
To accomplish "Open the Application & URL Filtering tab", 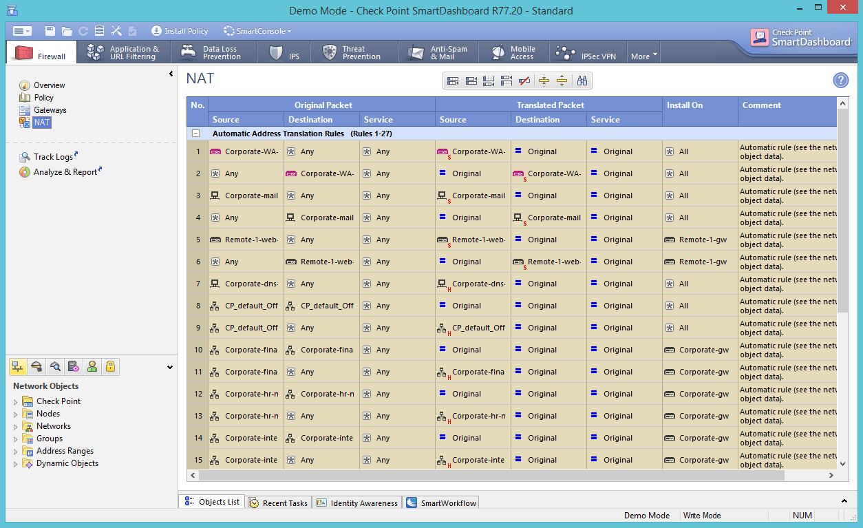I will pos(124,53).
